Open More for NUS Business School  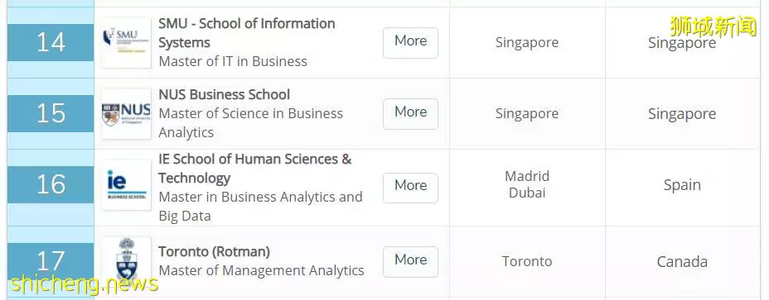(x=410, y=113)
